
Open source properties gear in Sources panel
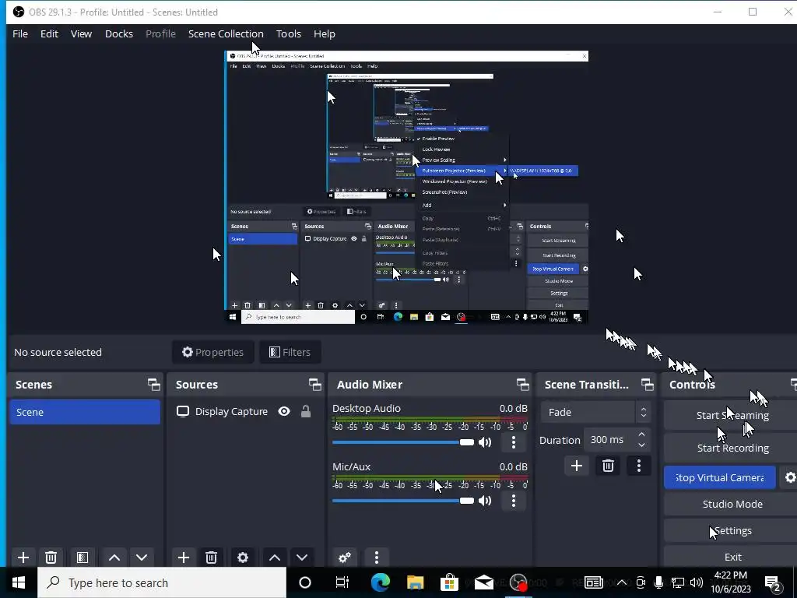tap(243, 558)
